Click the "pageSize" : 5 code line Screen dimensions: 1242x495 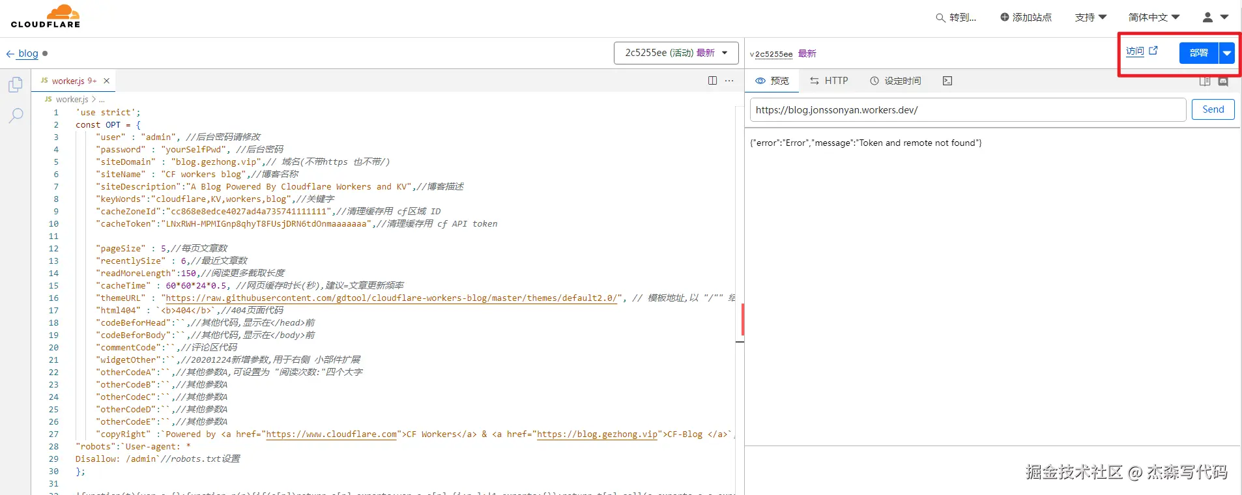pos(162,248)
